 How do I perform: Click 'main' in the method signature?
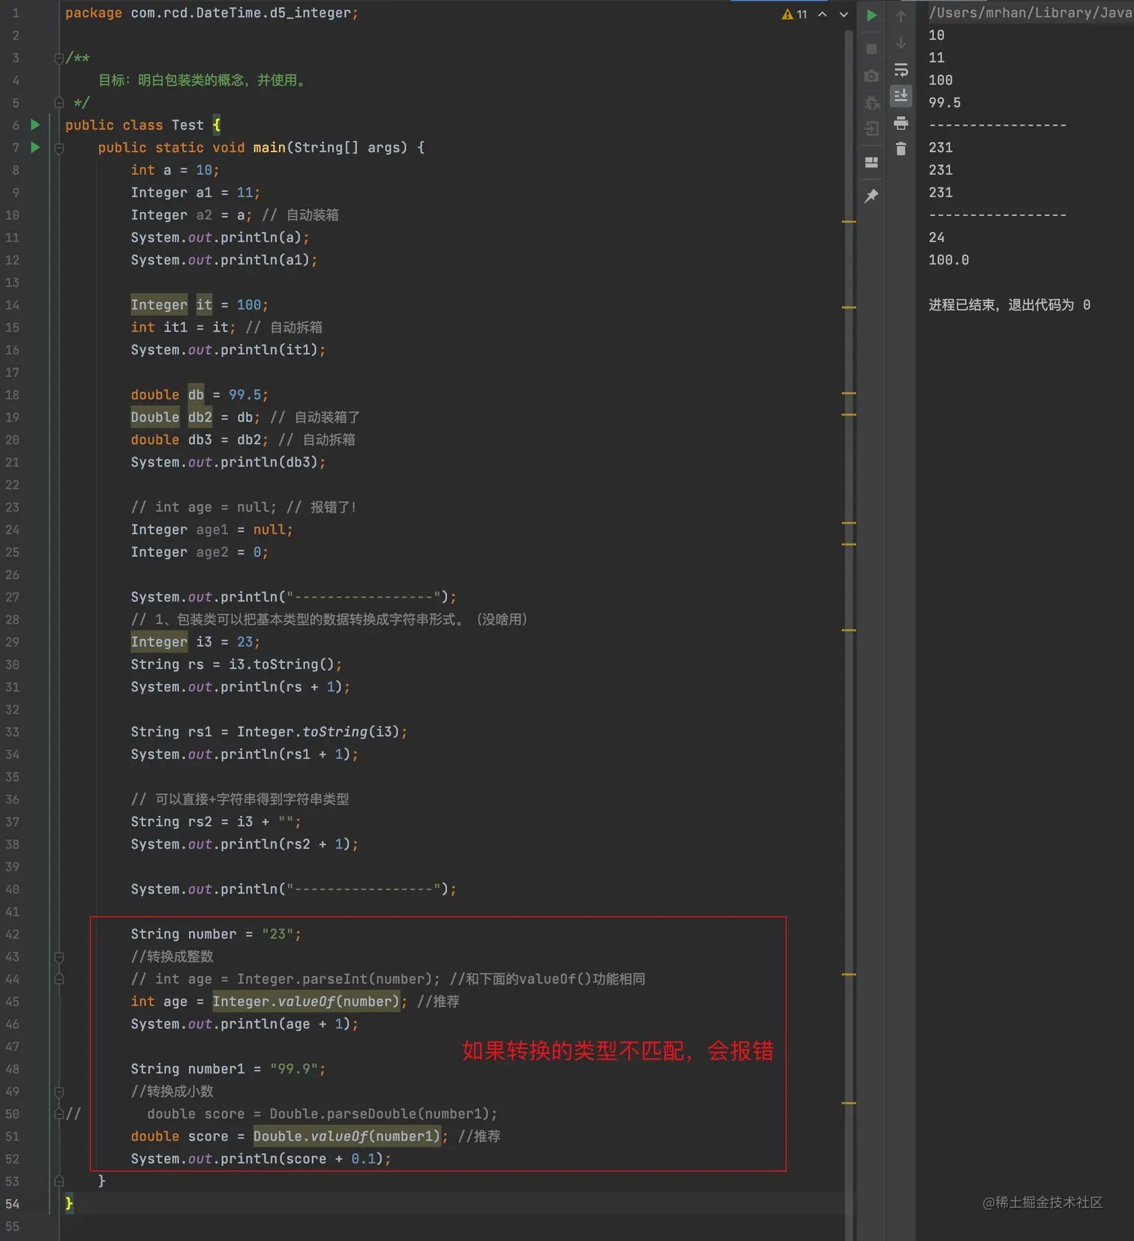click(x=269, y=148)
